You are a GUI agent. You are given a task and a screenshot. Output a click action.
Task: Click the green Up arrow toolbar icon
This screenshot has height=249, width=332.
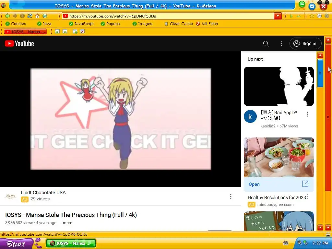tap(299, 16)
